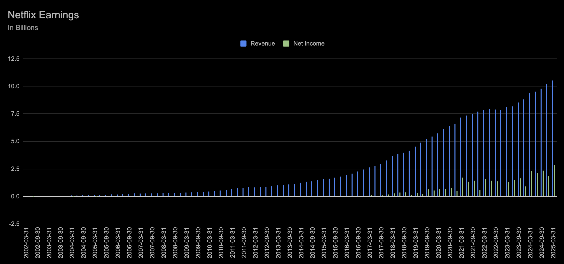Select the 2024-09-30 x-axis date label
The height and width of the screenshot is (264, 564).
tap(542, 243)
